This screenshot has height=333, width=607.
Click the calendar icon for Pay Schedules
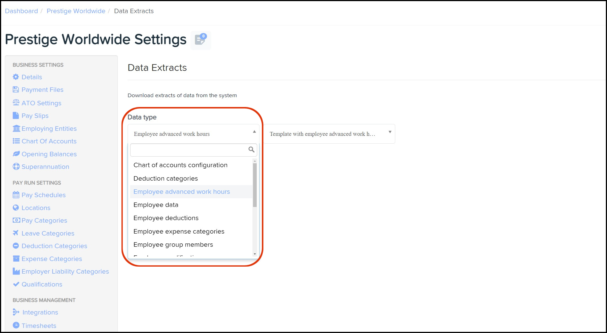coord(16,195)
